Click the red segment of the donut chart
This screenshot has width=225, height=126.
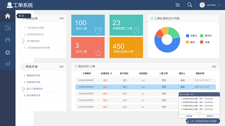coord(159,34)
